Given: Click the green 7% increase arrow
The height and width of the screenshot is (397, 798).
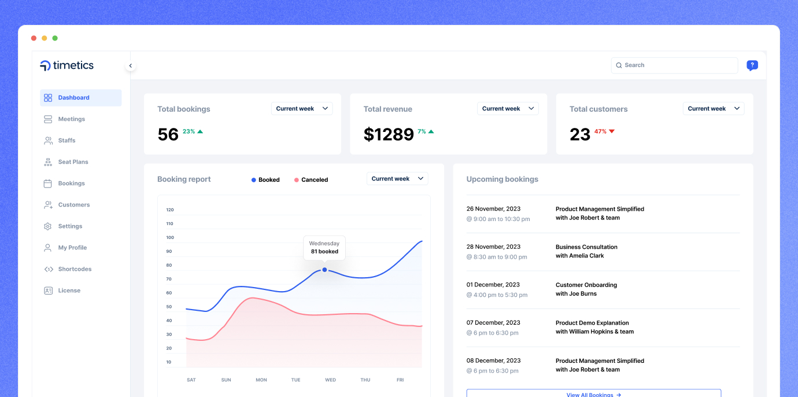Looking at the screenshot, I should (x=431, y=131).
